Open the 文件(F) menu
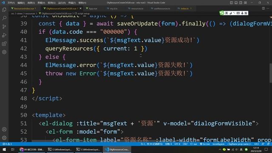Image resolution: width=272 pixels, height=153 pixels. [x=11, y=3]
